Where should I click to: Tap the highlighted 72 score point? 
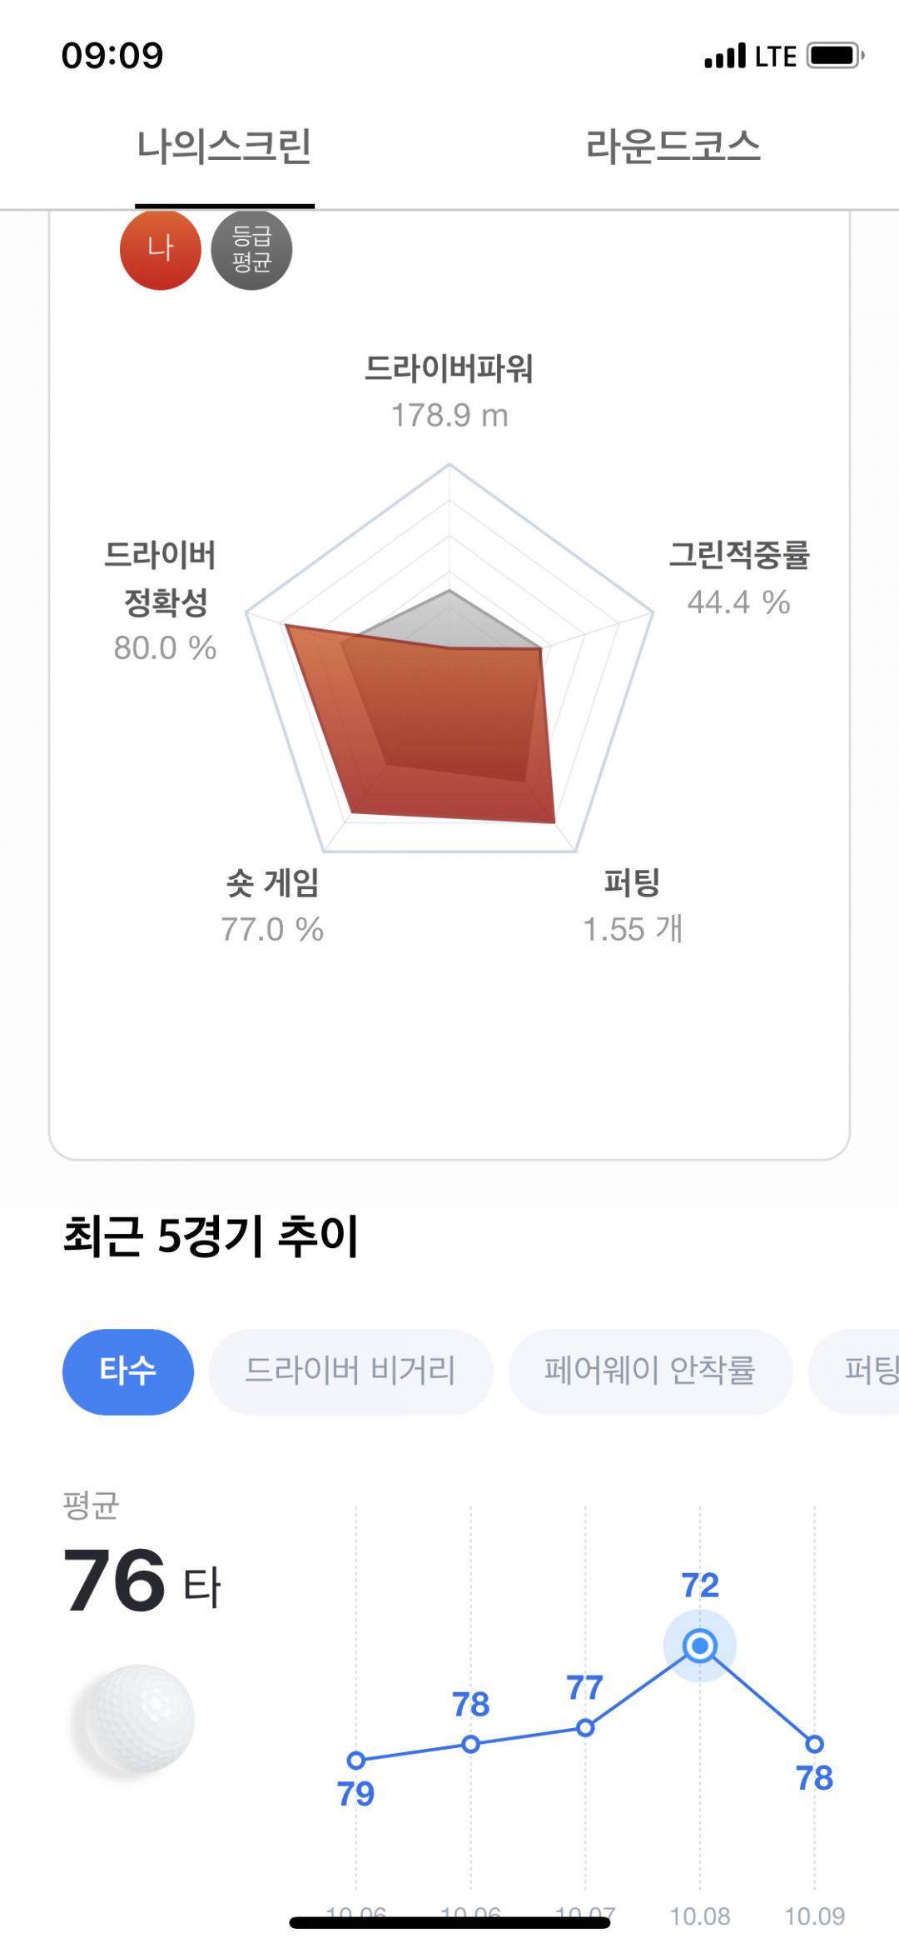pyautogui.click(x=700, y=1646)
